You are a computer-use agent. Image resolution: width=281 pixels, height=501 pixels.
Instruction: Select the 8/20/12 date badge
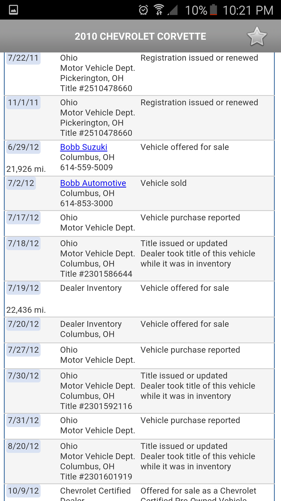coord(23,446)
